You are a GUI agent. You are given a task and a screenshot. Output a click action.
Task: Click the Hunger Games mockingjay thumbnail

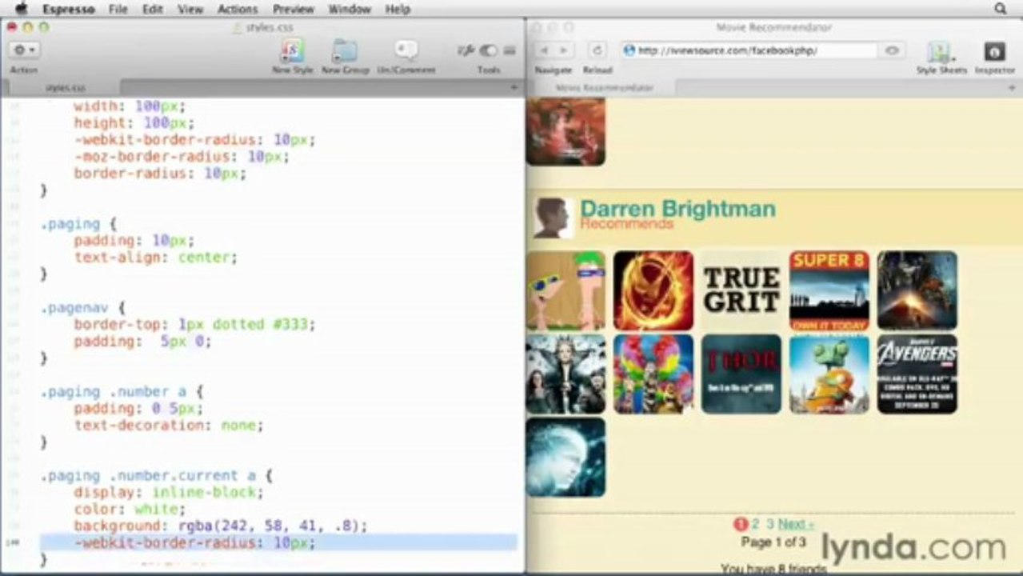653,290
